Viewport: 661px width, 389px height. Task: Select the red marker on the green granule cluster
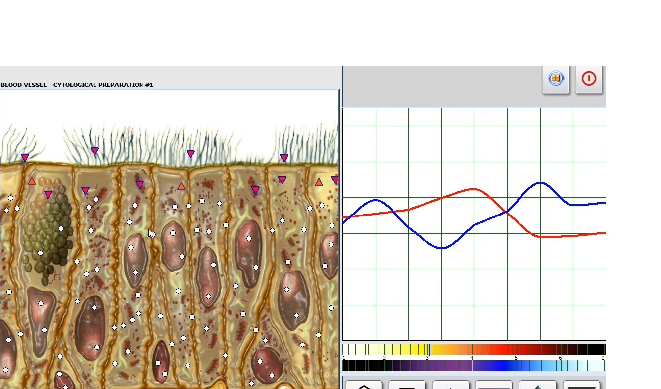click(48, 195)
